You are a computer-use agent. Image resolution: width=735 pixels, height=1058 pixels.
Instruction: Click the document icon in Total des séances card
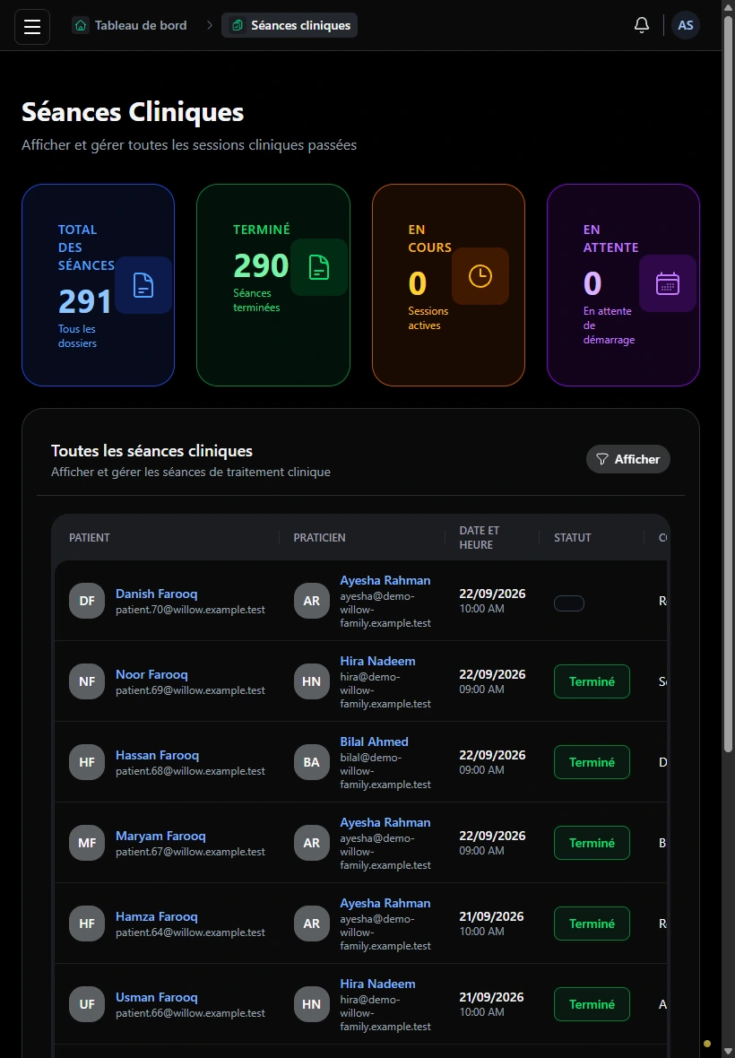(x=143, y=285)
